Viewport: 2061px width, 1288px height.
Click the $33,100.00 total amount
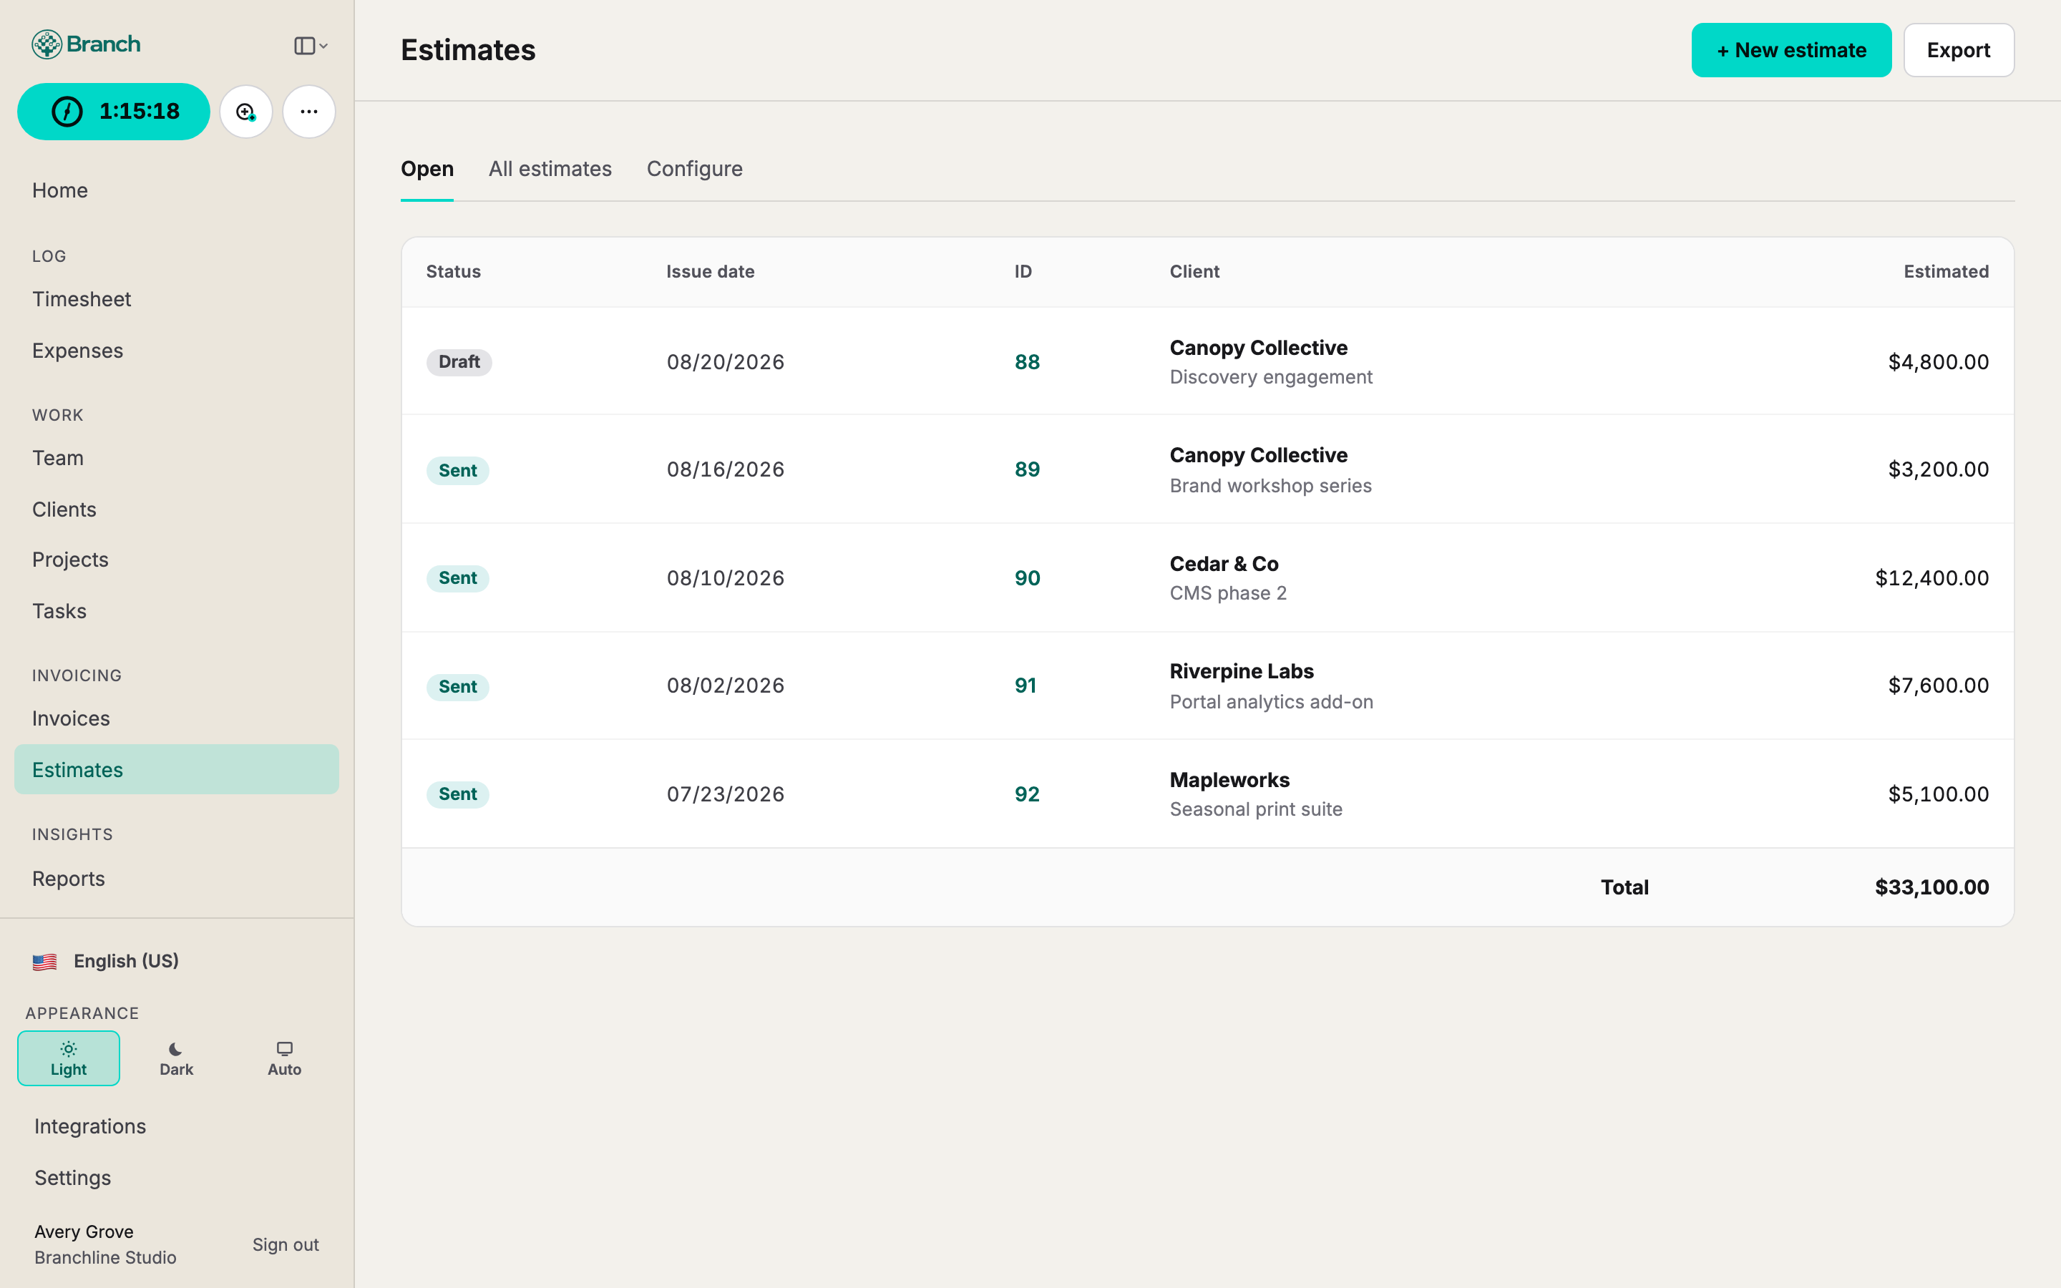1931,887
